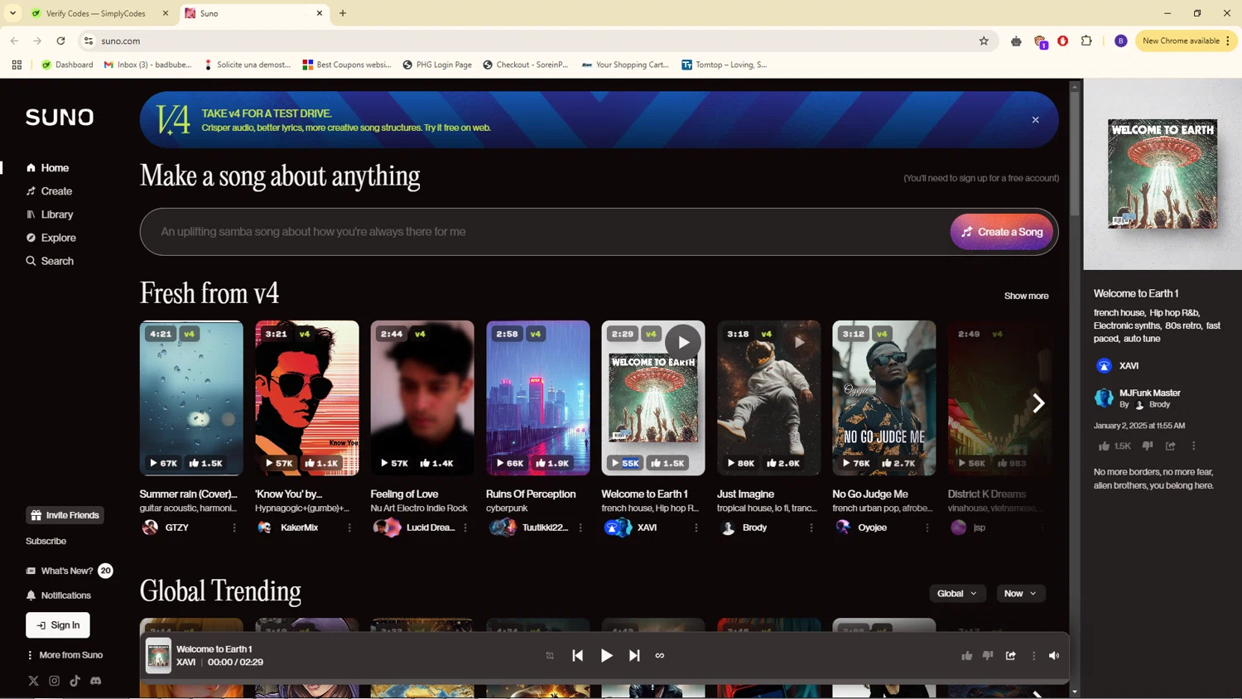Dislike the song in the player bar
The width and height of the screenshot is (1242, 699).
[x=988, y=655]
